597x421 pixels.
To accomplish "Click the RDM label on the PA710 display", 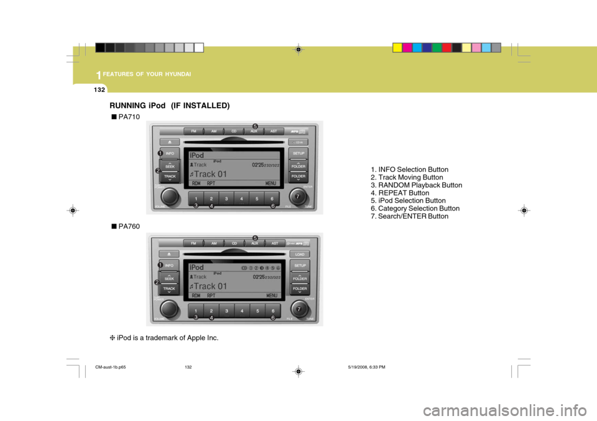I will coord(196,183).
